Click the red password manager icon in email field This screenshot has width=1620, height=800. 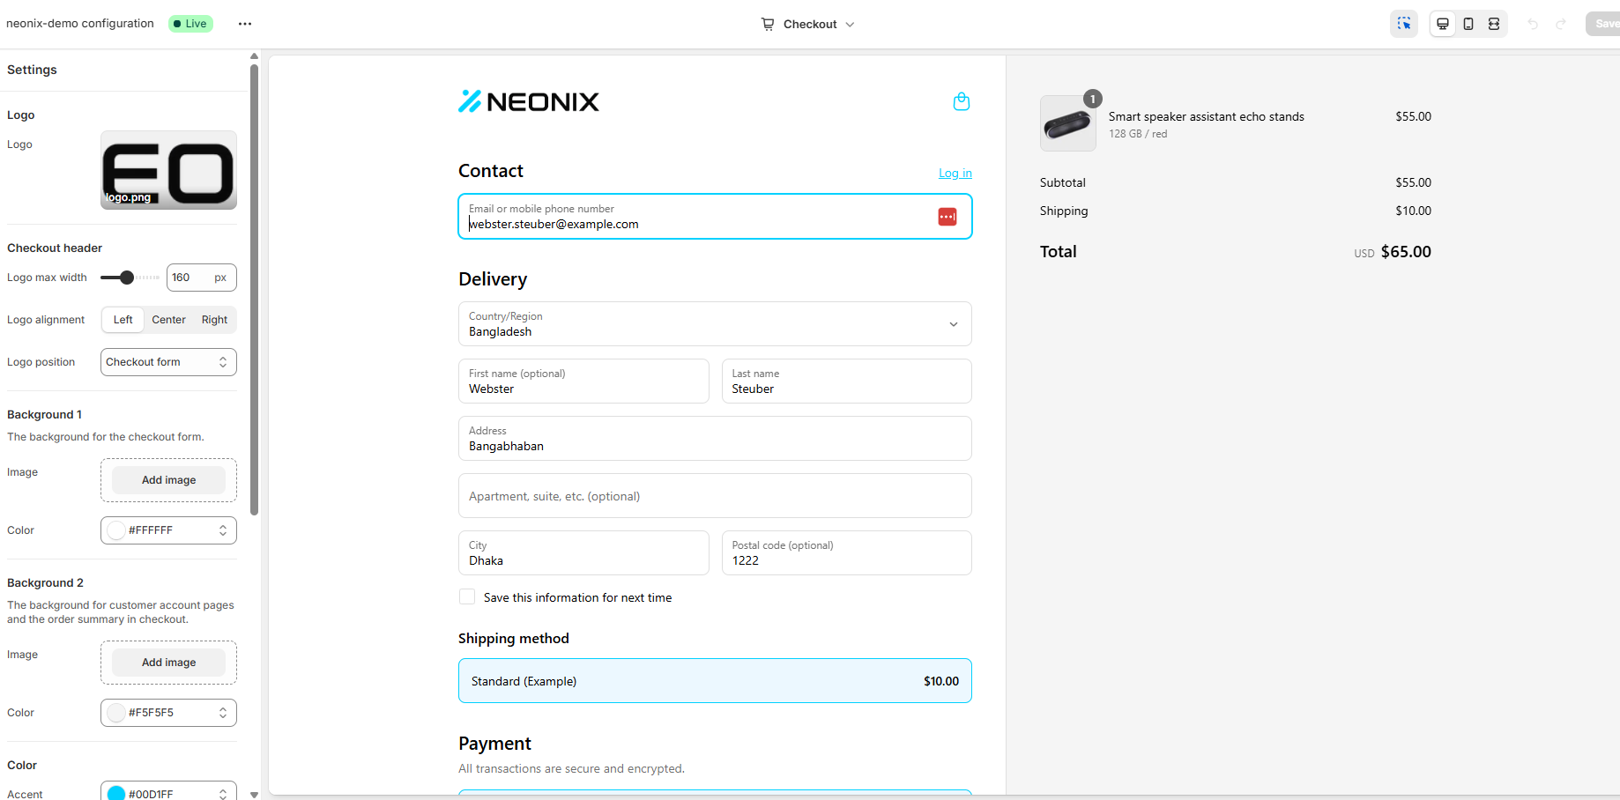click(947, 217)
